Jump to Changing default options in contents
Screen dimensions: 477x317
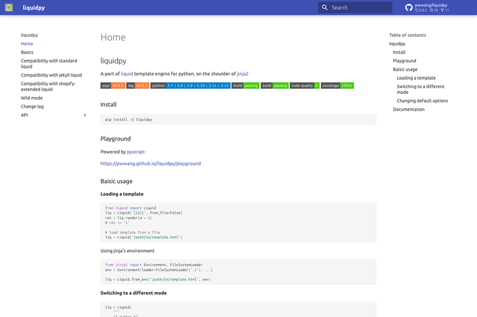(x=422, y=101)
